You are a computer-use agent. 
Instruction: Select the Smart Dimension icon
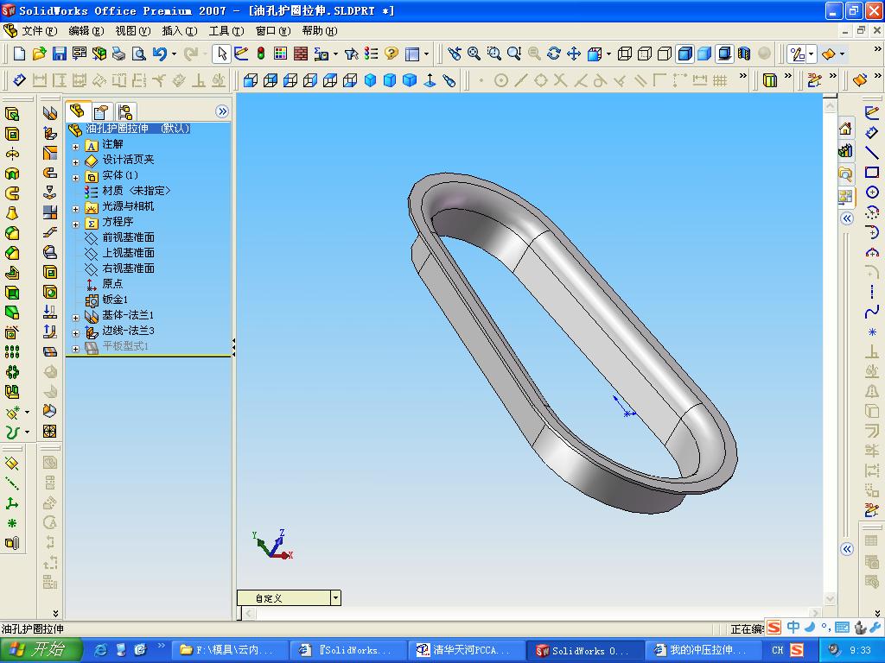tap(19, 80)
